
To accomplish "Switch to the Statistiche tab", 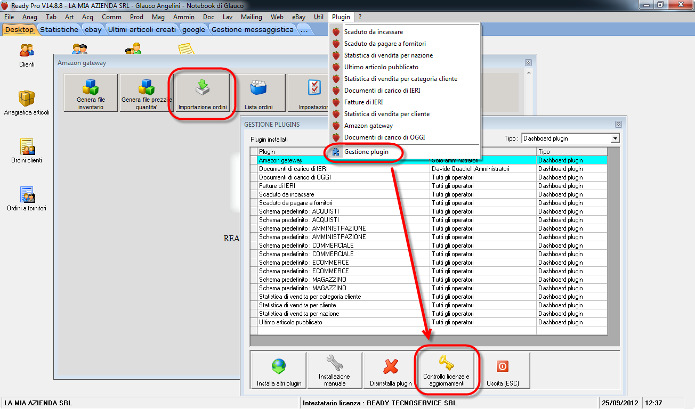I will click(x=59, y=29).
